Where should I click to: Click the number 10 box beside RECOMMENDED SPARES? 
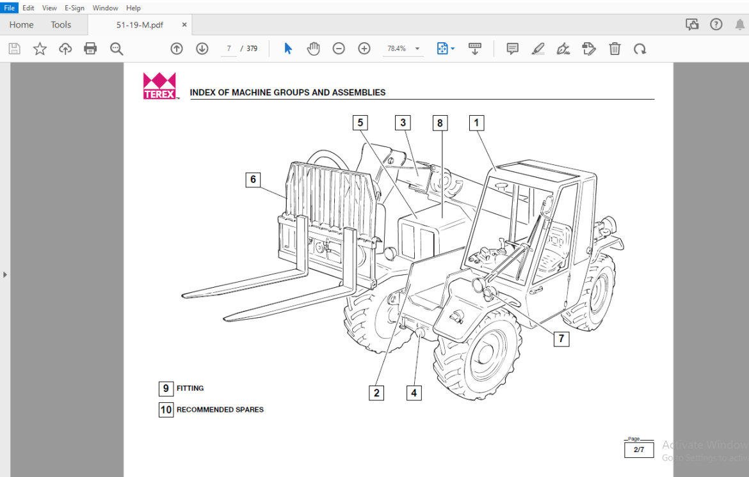[166, 410]
